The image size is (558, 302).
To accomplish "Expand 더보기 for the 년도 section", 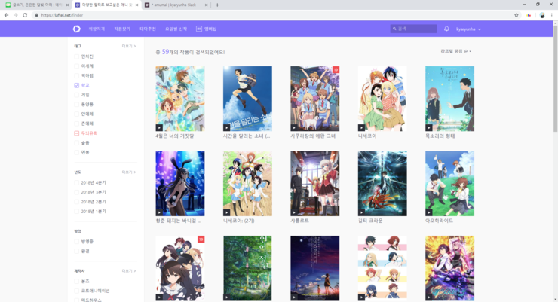I will 129,172.
